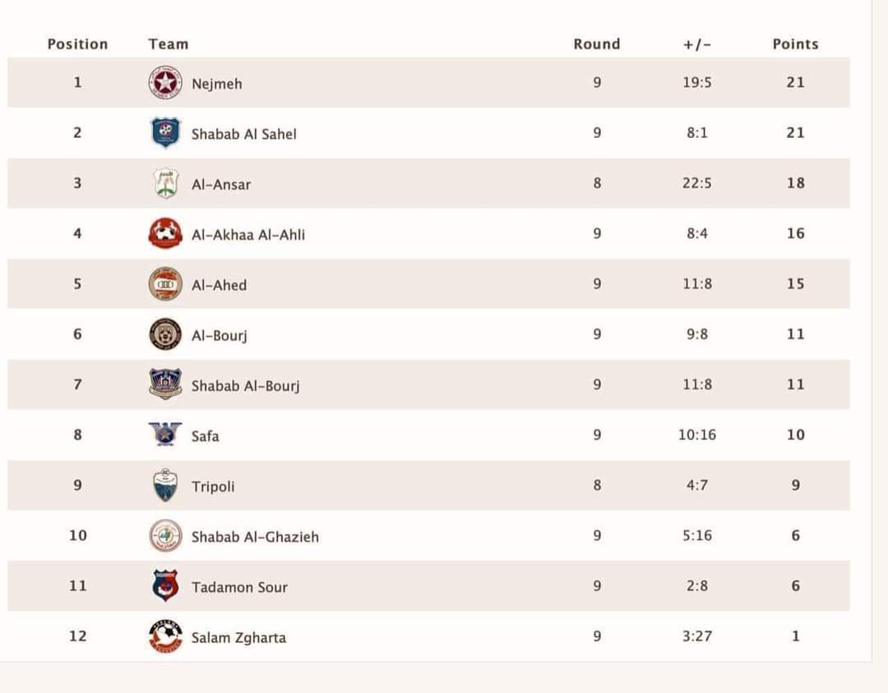Click the Al-Ansar team logo
The height and width of the screenshot is (693, 888).
pos(165,183)
